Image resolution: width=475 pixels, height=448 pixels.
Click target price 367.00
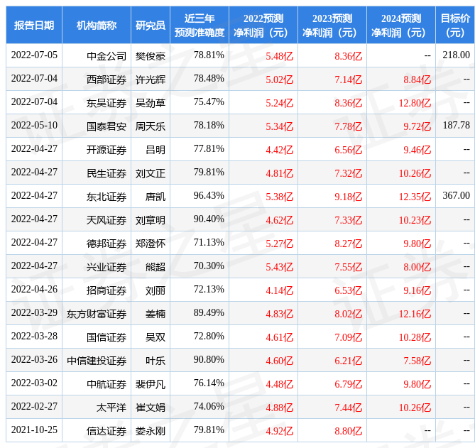pos(456,195)
